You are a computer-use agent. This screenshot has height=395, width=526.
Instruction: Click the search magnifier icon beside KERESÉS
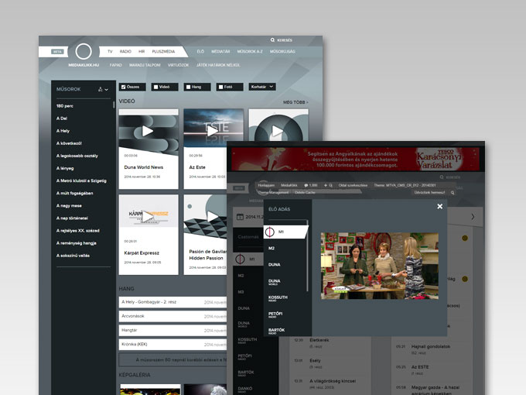click(272, 40)
